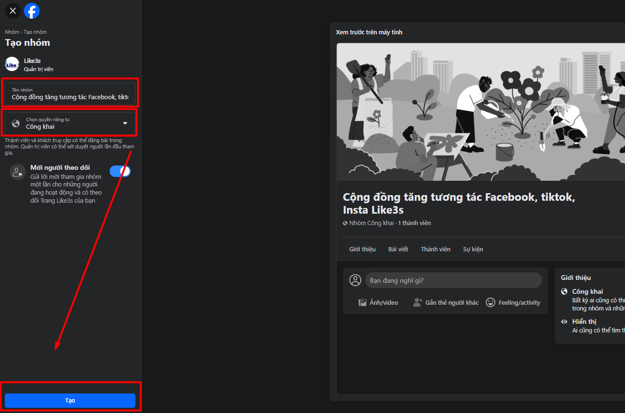
Task: Click the Giới thiệu card heading
Action: tap(576, 278)
